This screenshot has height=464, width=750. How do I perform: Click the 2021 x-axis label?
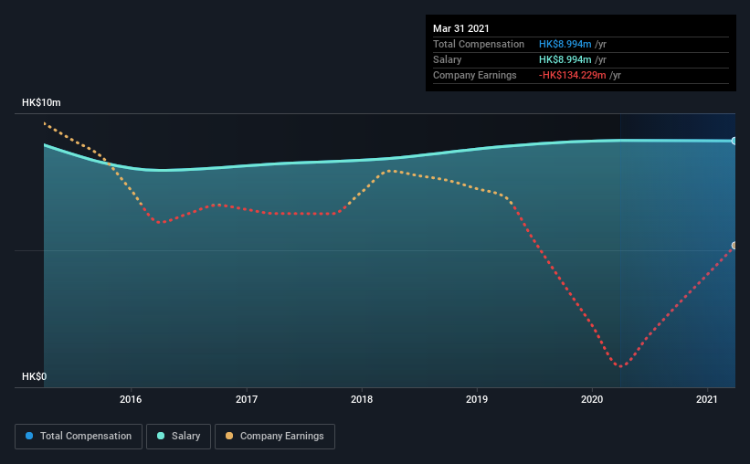coord(707,399)
